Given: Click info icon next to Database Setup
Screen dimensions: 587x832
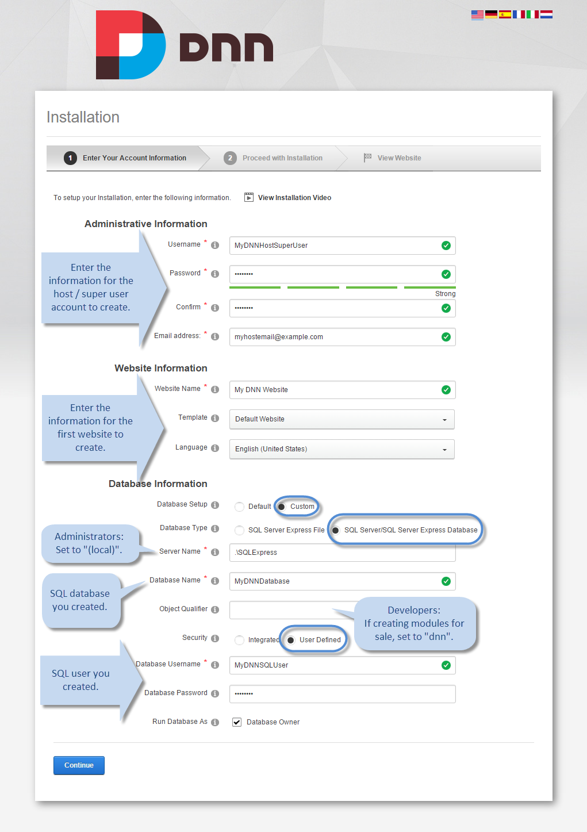Looking at the screenshot, I should [x=215, y=505].
